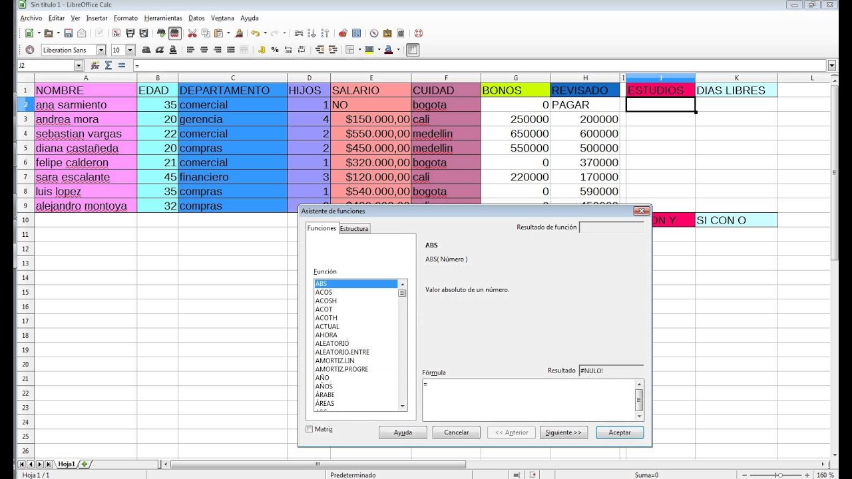Viewport: 852px width, 479px height.
Task: Open the Name Box J2 dropdown
Action: tap(79, 65)
